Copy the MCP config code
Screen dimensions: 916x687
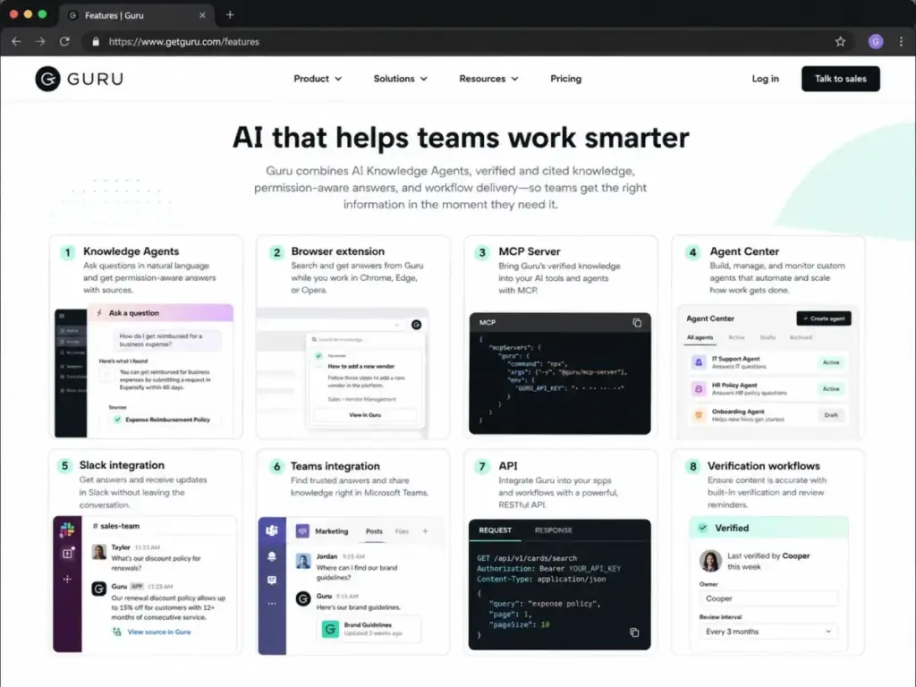(x=637, y=322)
